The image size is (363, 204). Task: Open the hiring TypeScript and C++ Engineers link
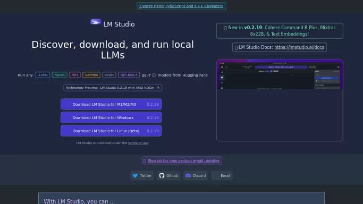[182, 6]
